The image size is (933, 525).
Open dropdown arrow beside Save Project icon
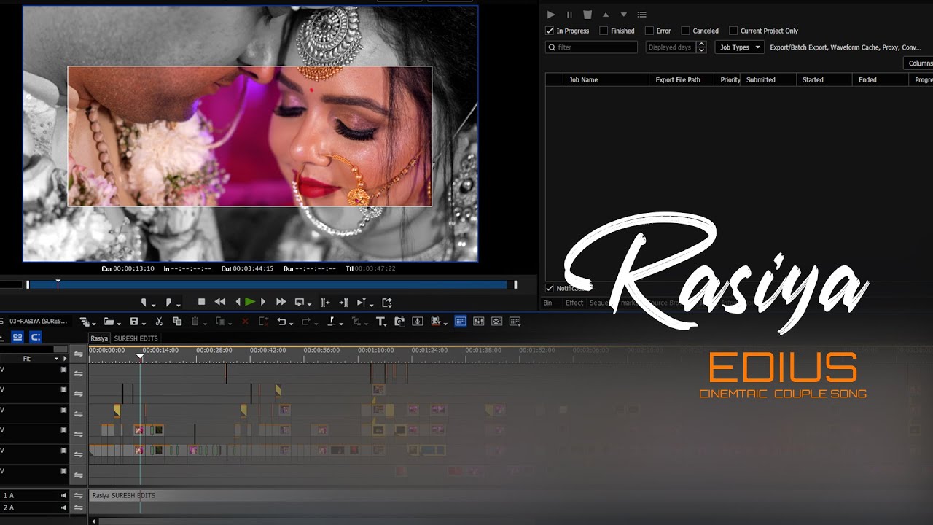144,323
